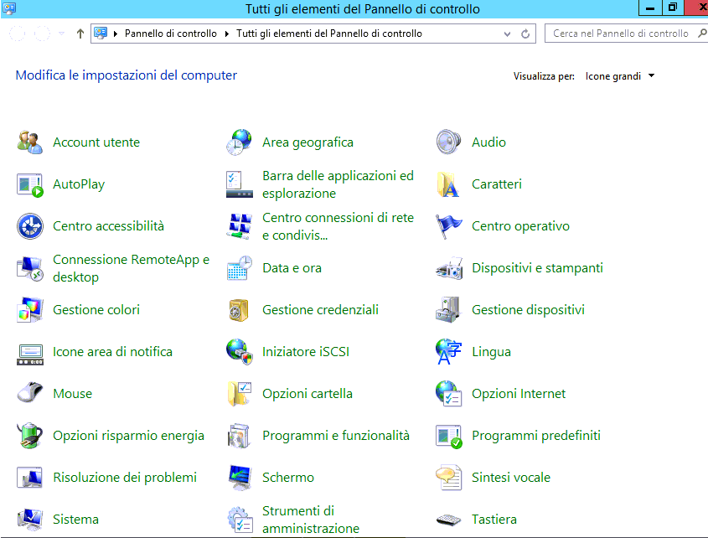This screenshot has height=538, width=708.
Task: Open Barra delle applicazioni ed esplorazione icon
Action: tap(240, 184)
